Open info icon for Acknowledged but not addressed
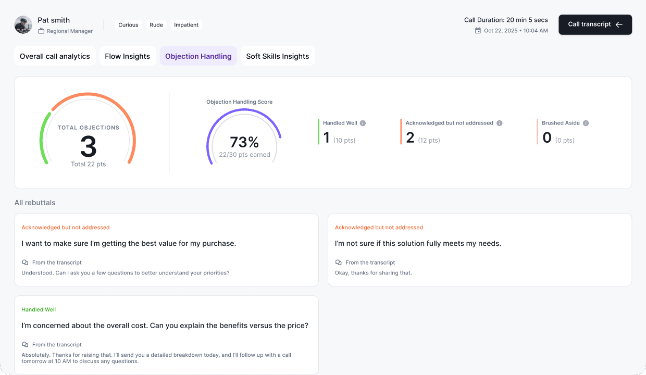 pyautogui.click(x=499, y=123)
